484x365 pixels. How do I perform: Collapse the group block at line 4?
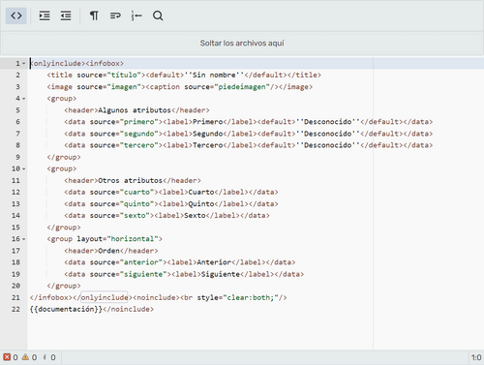tap(23, 99)
